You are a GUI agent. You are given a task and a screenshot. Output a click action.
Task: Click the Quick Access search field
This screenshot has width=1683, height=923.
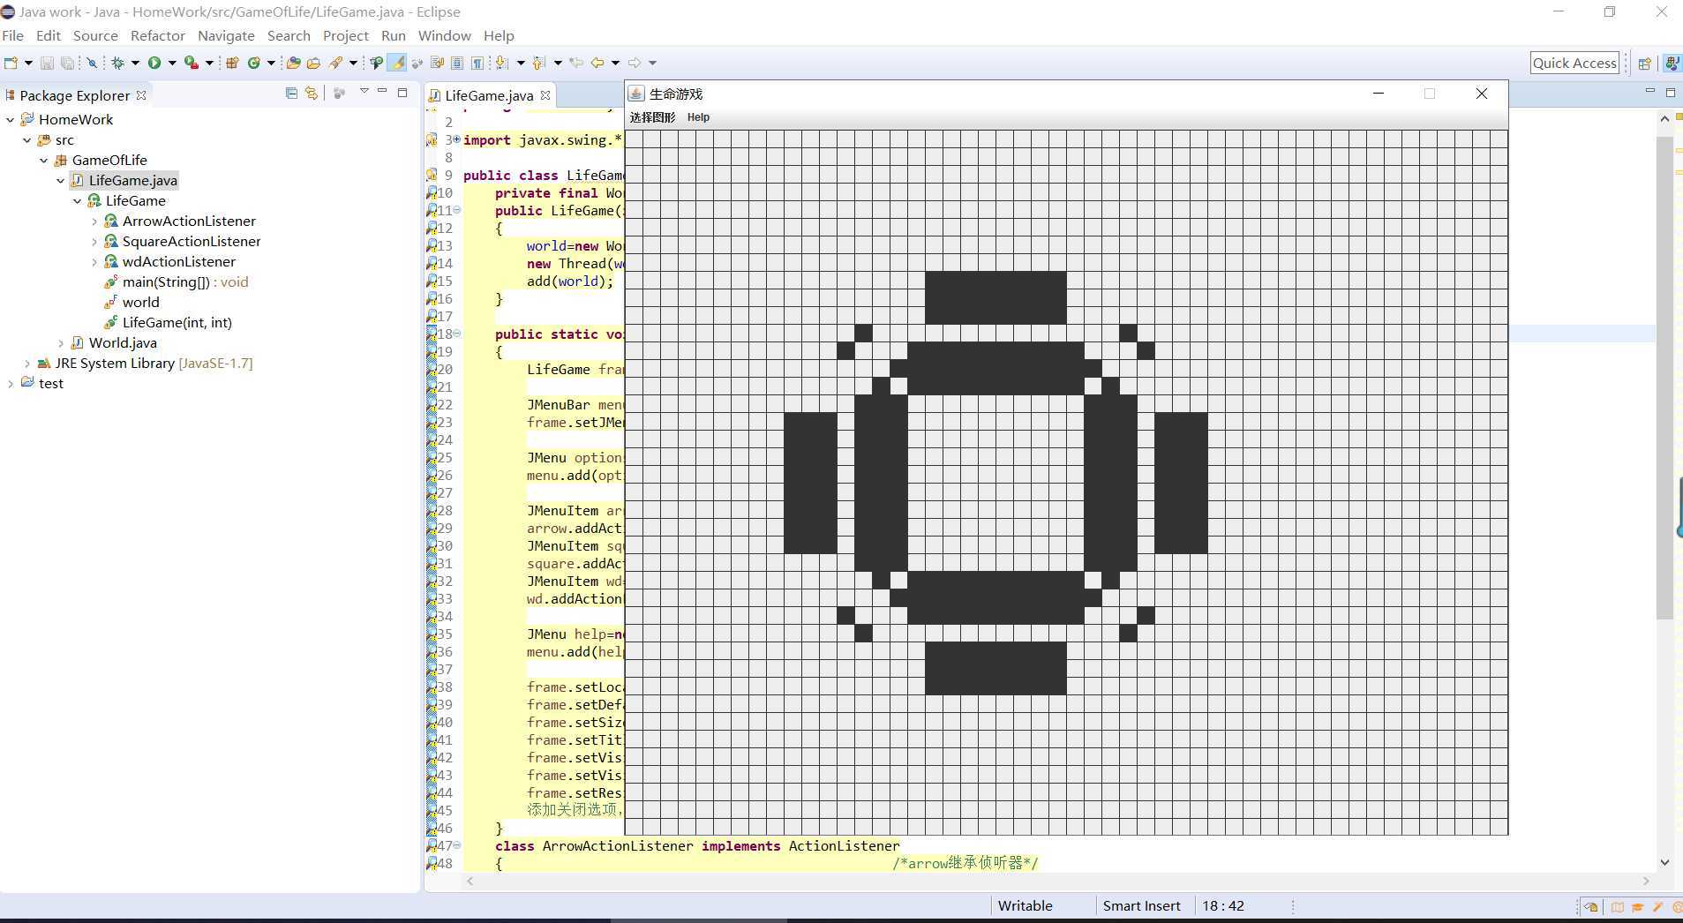click(1574, 63)
